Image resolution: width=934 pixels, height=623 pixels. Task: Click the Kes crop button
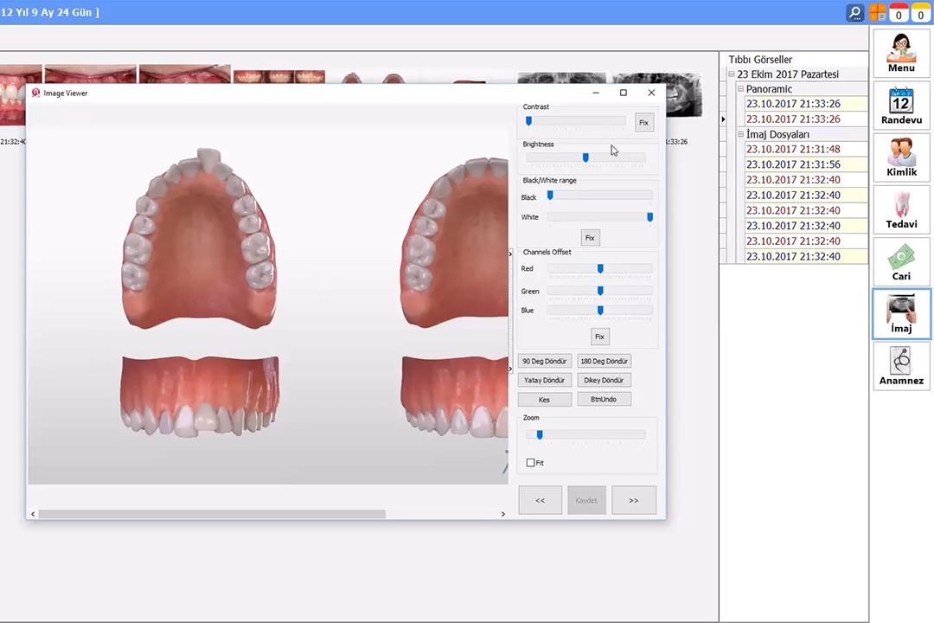[x=545, y=400]
